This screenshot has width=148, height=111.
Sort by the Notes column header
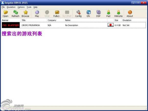[86, 20]
